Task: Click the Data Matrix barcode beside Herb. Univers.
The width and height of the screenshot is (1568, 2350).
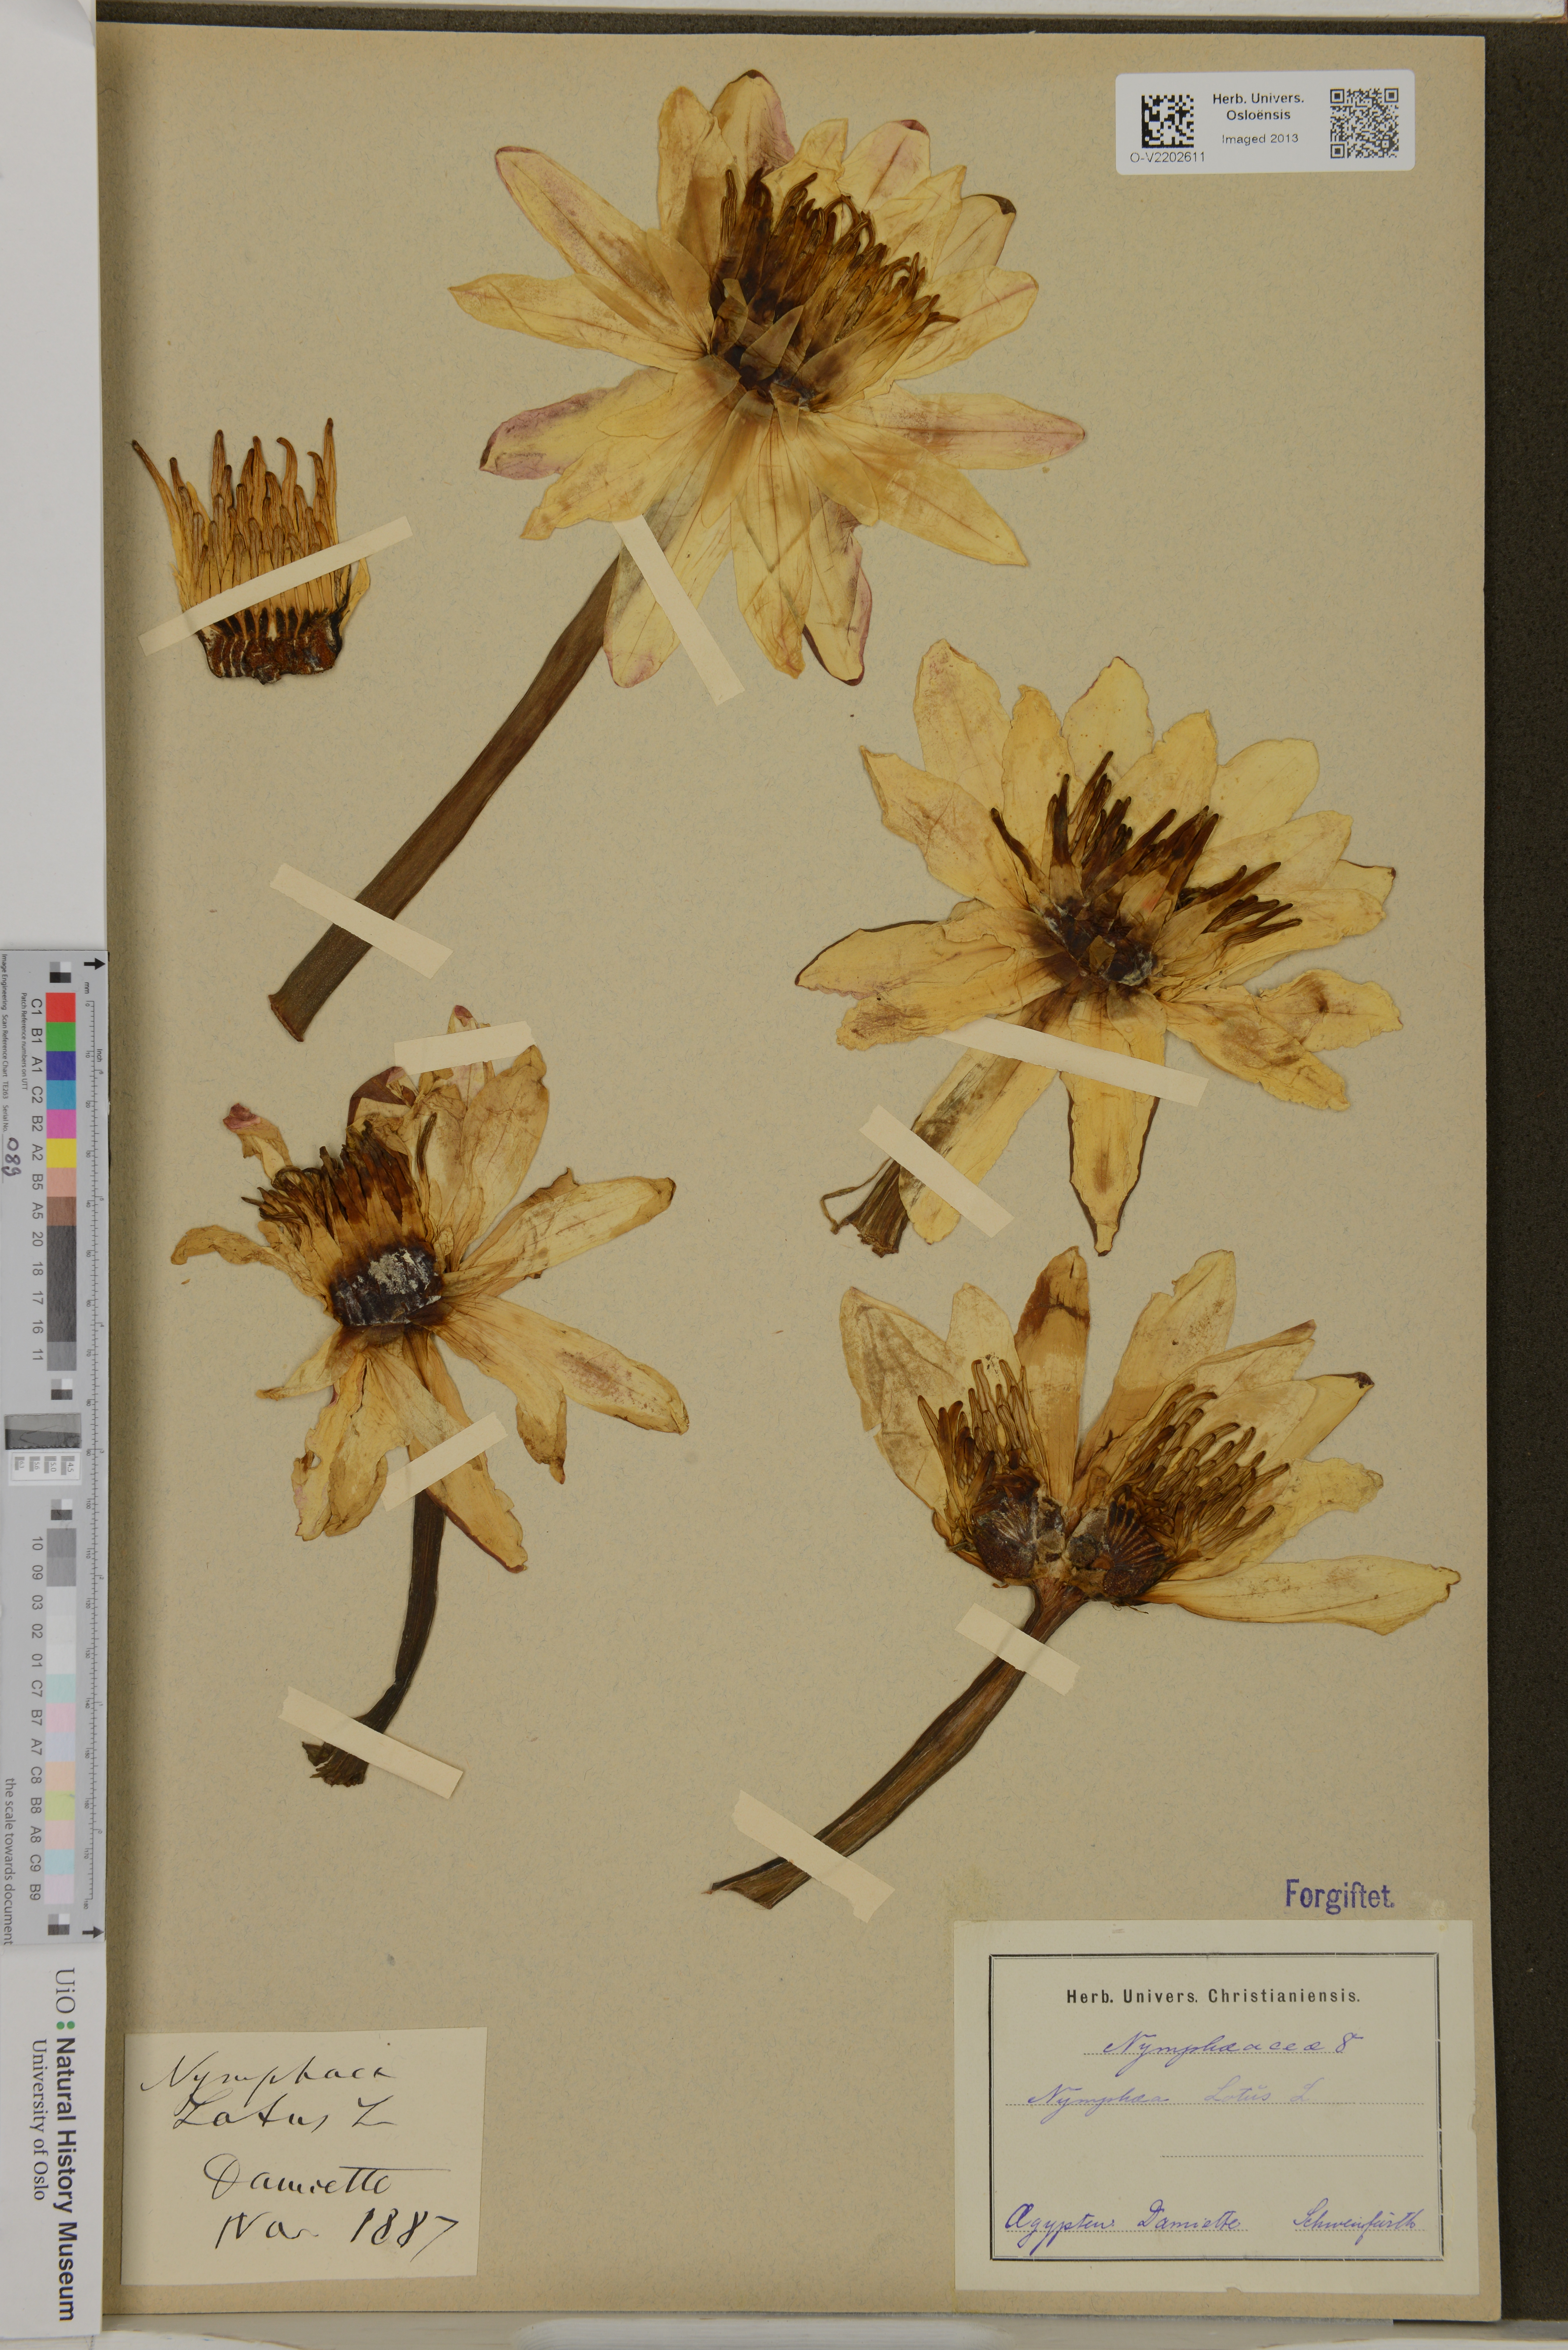Action: [1167, 121]
